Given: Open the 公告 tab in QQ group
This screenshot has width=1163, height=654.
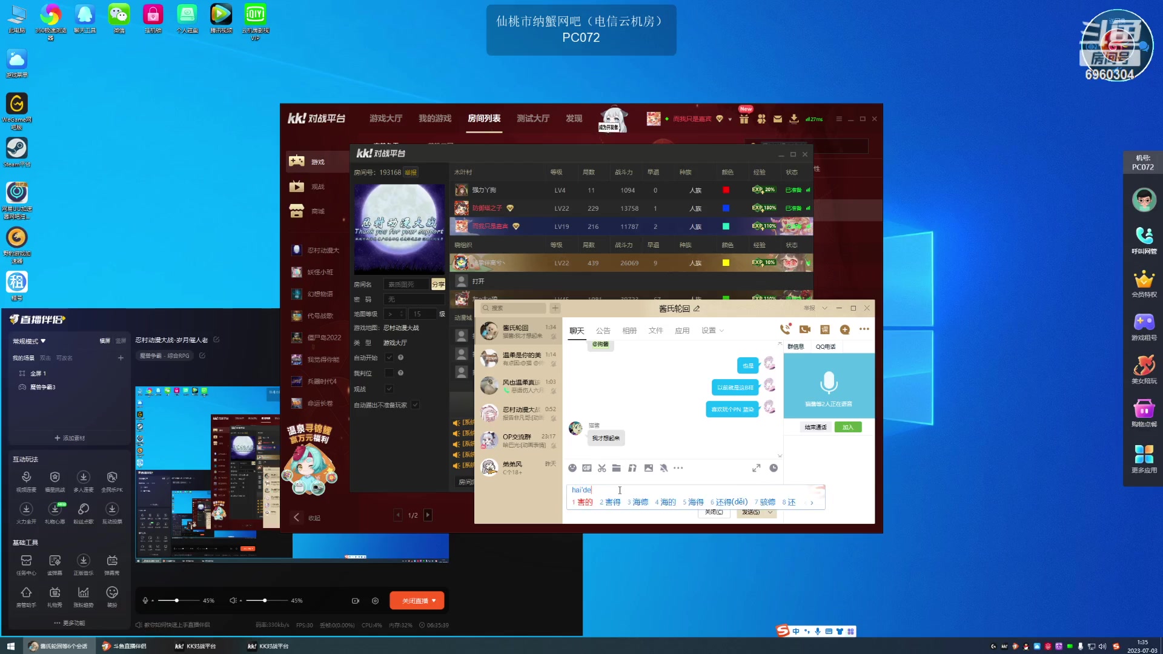Looking at the screenshot, I should click(x=603, y=331).
